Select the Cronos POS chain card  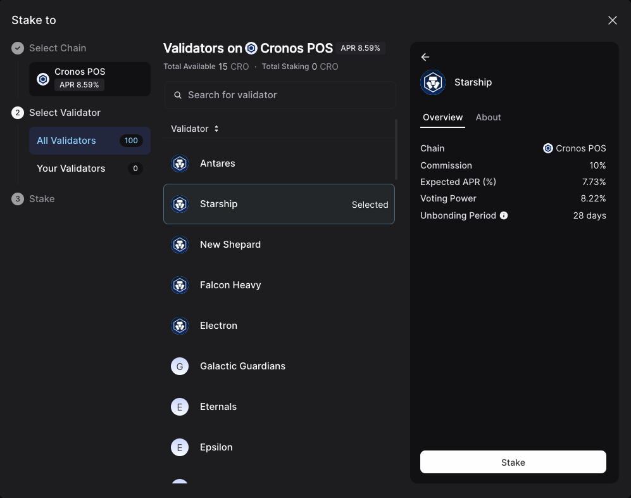coord(90,79)
